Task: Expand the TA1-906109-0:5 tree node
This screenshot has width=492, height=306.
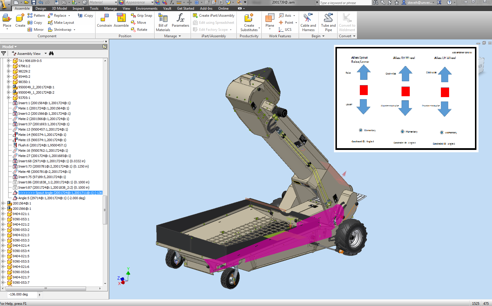Action: [8, 61]
